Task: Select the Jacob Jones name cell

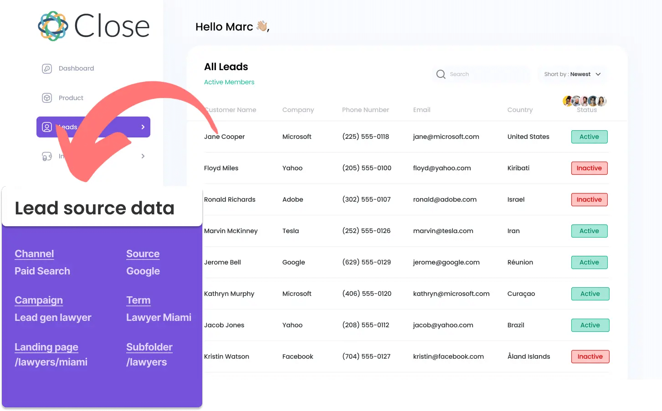Action: tap(224, 325)
